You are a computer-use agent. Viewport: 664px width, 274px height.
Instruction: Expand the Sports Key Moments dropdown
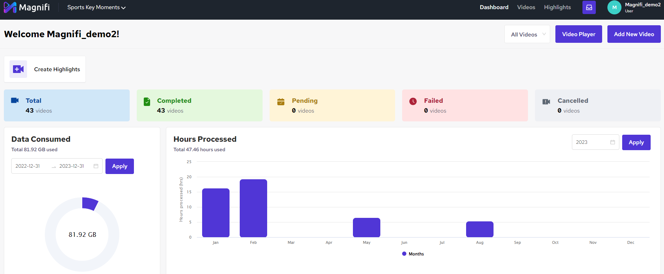[96, 7]
